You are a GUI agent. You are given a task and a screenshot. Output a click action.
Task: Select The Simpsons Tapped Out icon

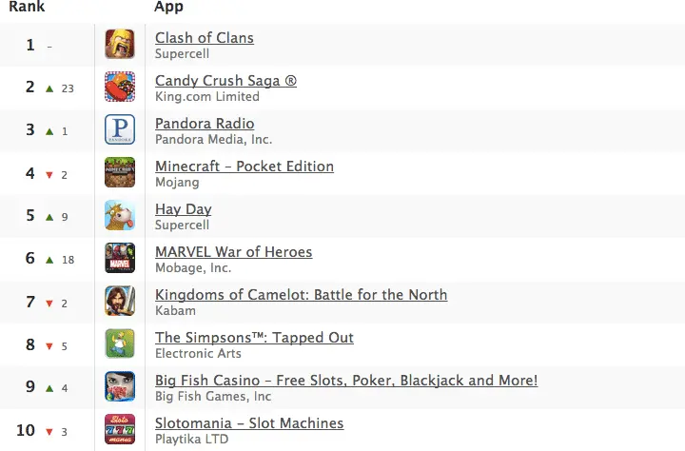(x=120, y=343)
